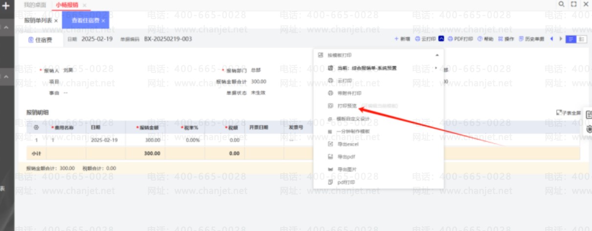Open 历史单据 history documents

(531, 39)
